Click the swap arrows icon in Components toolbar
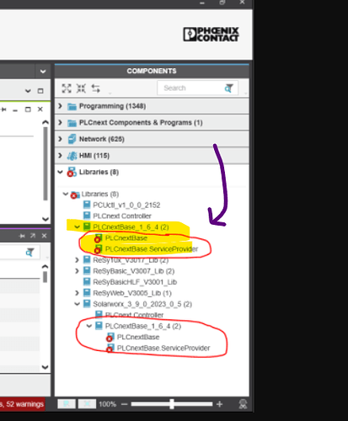 coord(96,88)
